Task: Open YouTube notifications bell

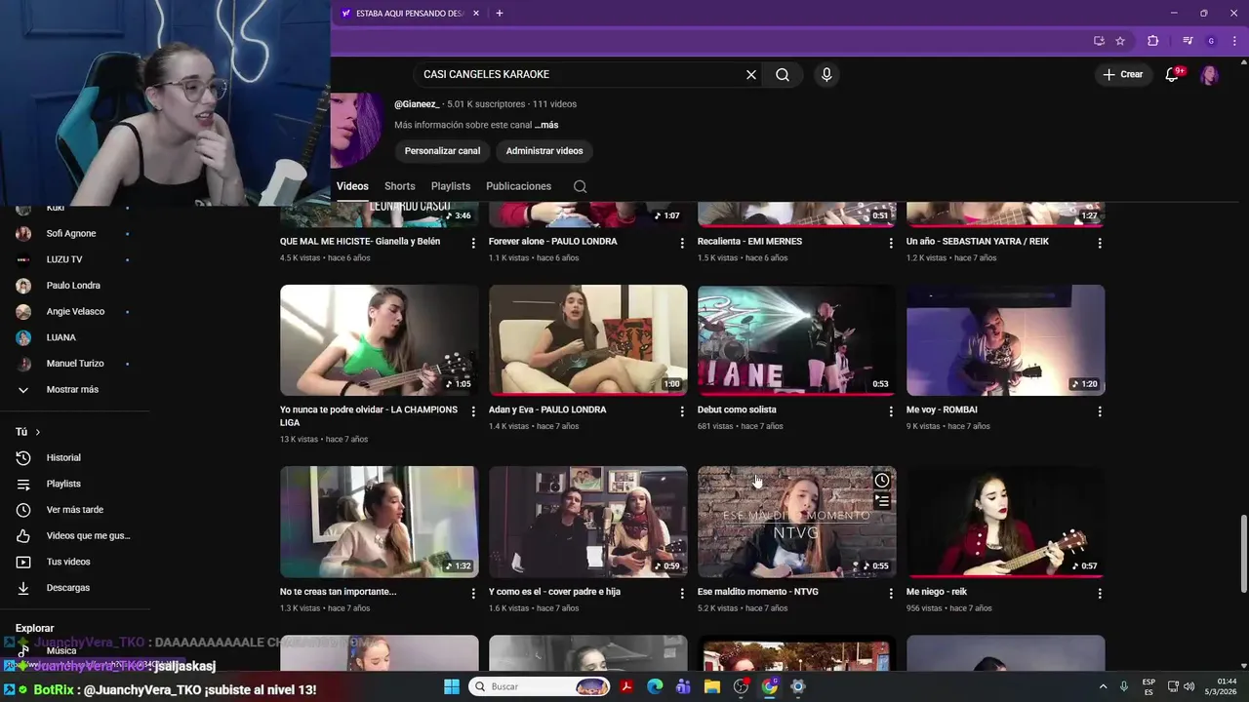Action: click(x=1172, y=75)
